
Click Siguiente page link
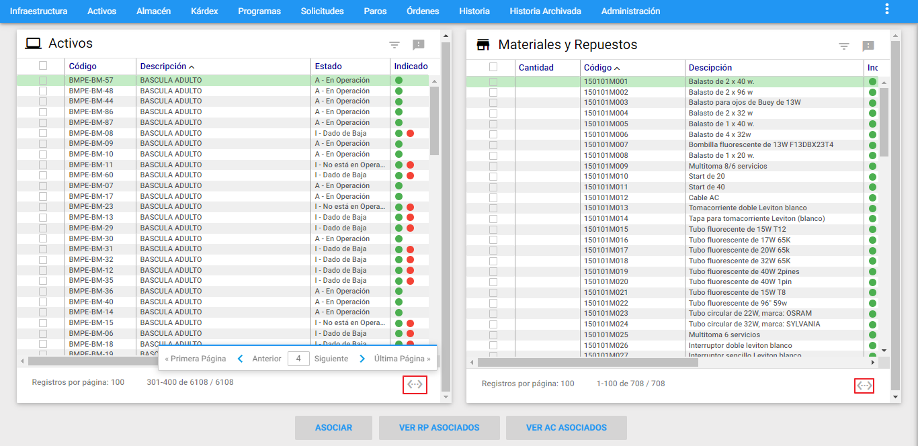pos(331,359)
